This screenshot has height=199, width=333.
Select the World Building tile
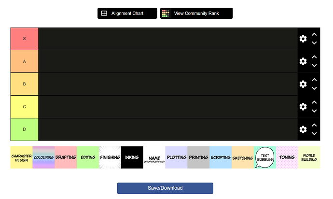[309, 157]
